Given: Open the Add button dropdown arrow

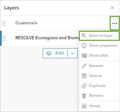Looking at the screenshot, I should click(x=72, y=53).
